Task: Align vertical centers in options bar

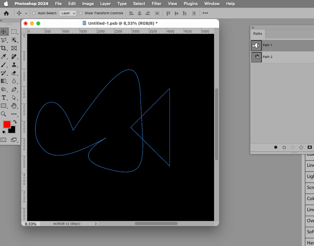Action: (176, 13)
